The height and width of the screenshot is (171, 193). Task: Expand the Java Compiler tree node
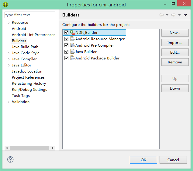(9, 59)
